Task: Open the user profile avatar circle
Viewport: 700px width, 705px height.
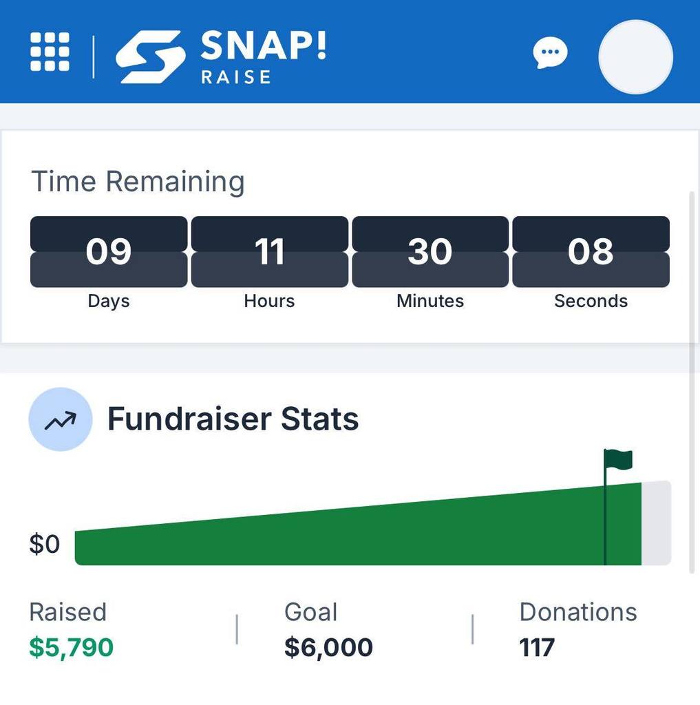Action: click(635, 57)
